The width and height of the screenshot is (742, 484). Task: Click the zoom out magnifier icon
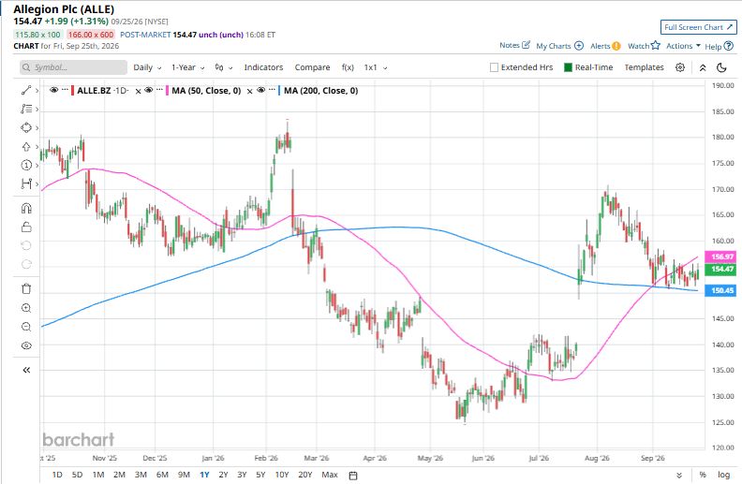(26, 327)
